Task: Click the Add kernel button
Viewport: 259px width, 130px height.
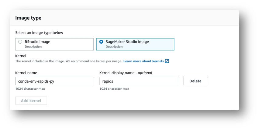Action: [x=31, y=101]
